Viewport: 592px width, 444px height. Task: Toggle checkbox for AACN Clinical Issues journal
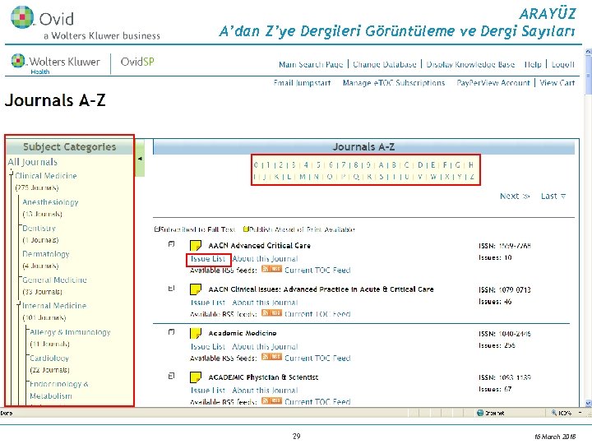171,288
